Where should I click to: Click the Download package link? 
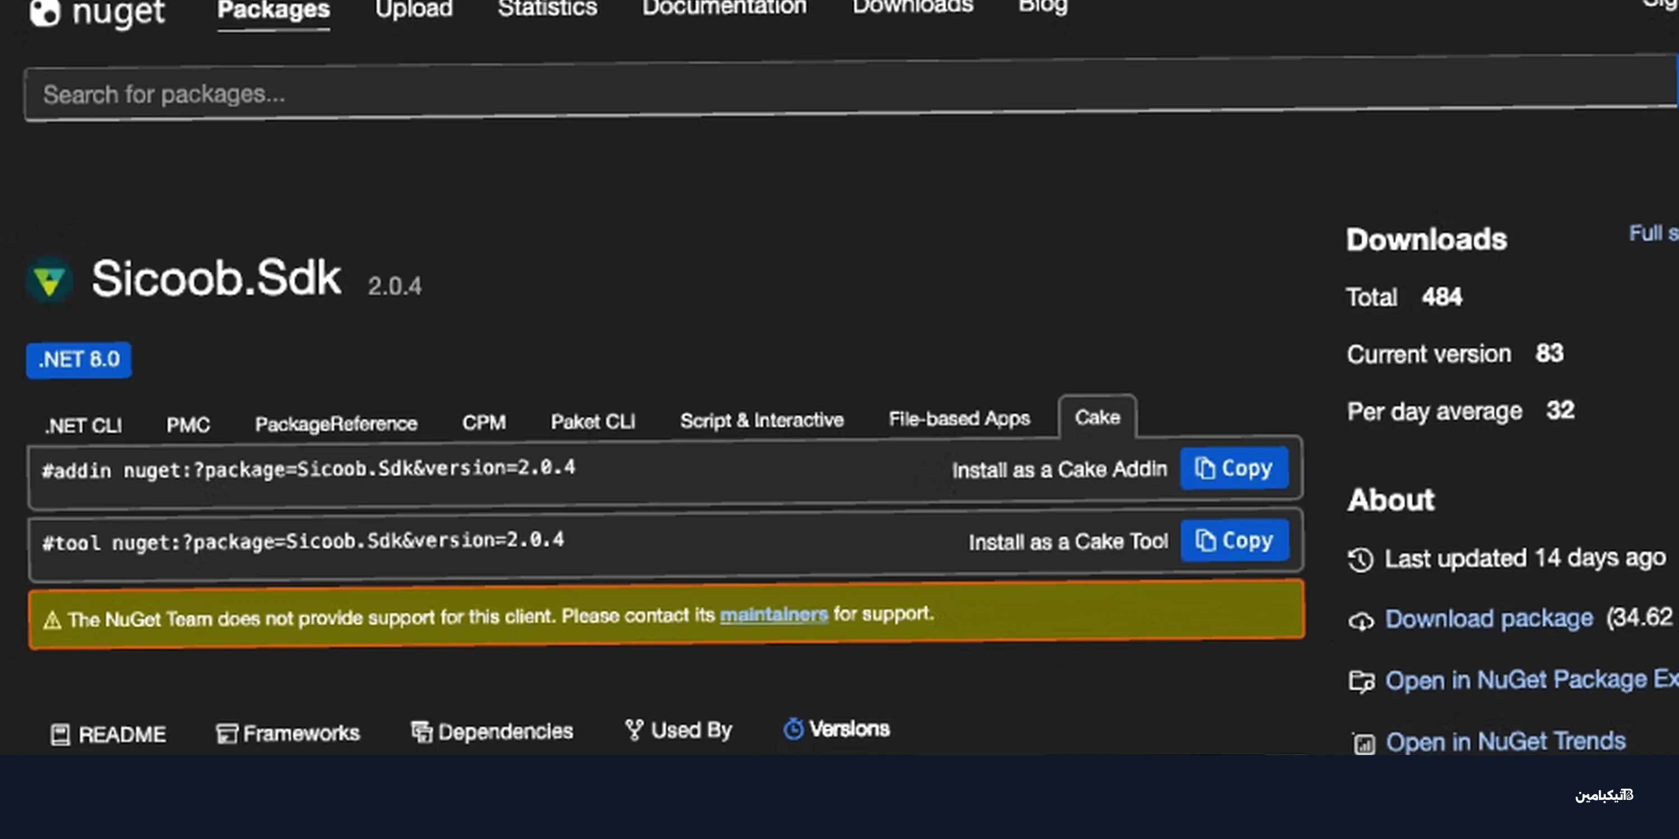click(x=1489, y=618)
